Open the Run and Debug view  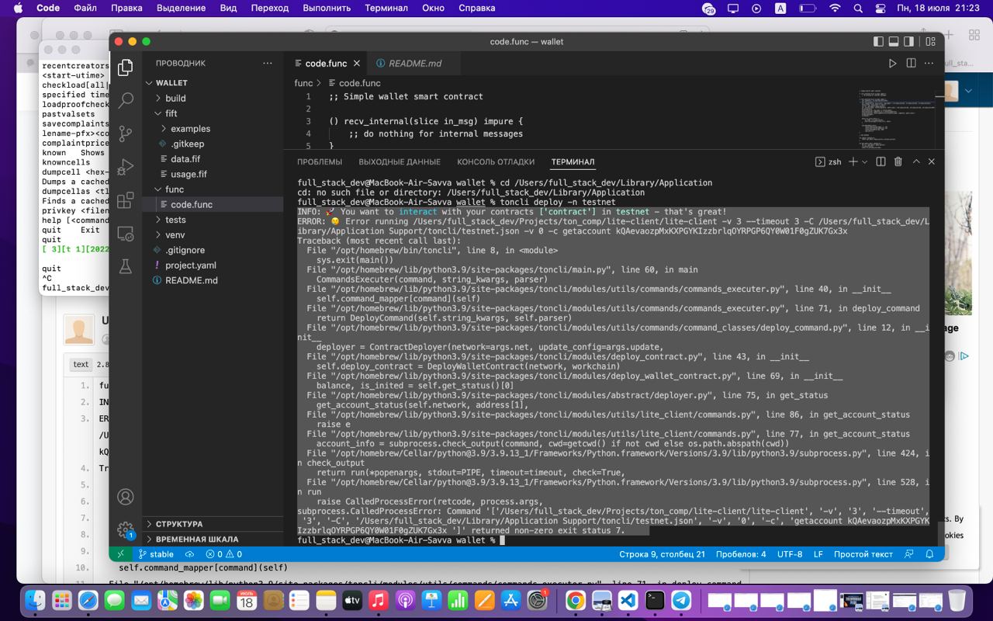[x=126, y=167]
